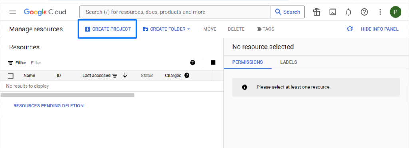Open the user account avatar menu
409x148 pixels.
pos(395,12)
